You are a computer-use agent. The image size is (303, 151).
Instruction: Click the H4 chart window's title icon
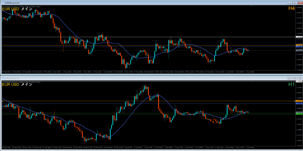[x=3, y=3]
